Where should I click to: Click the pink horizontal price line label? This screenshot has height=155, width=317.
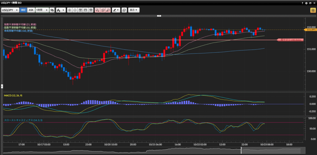(x=289, y=40)
